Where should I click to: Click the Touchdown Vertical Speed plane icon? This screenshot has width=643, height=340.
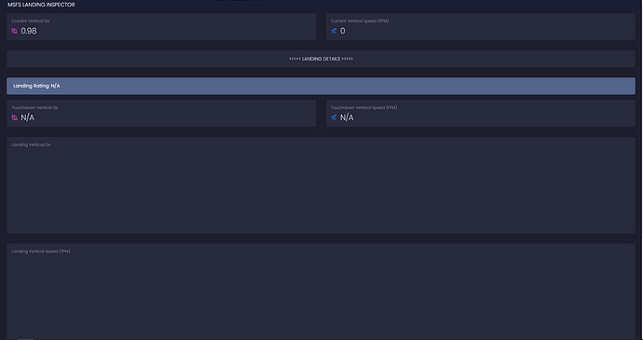334,117
